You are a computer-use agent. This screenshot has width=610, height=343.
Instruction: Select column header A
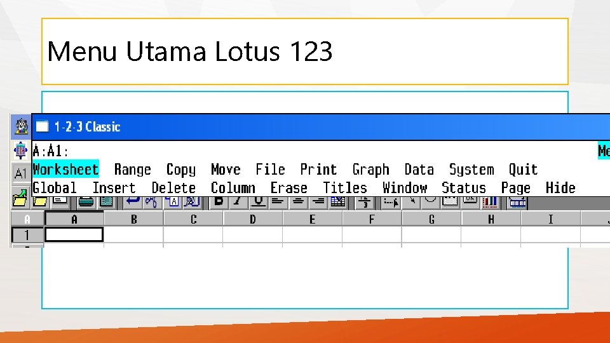[x=74, y=219]
